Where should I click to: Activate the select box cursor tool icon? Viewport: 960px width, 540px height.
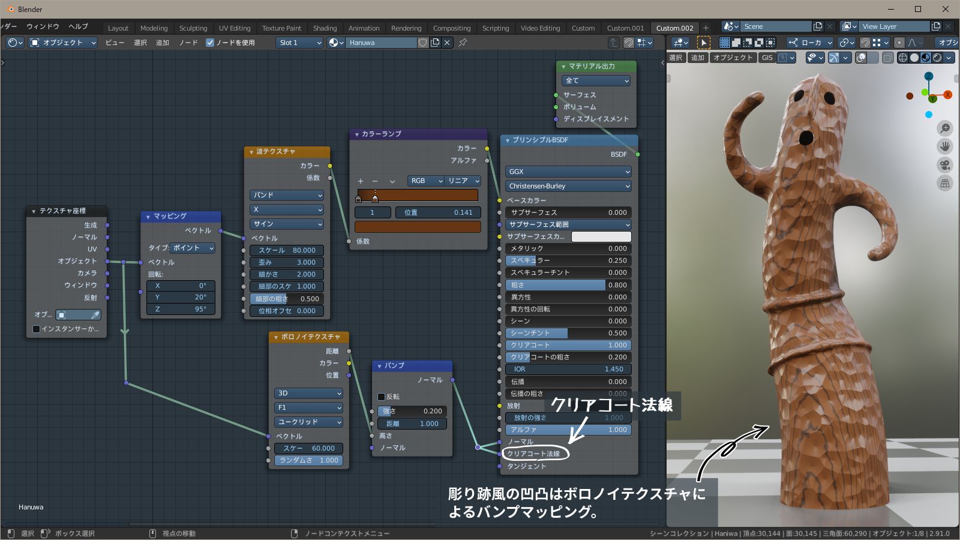(x=704, y=43)
